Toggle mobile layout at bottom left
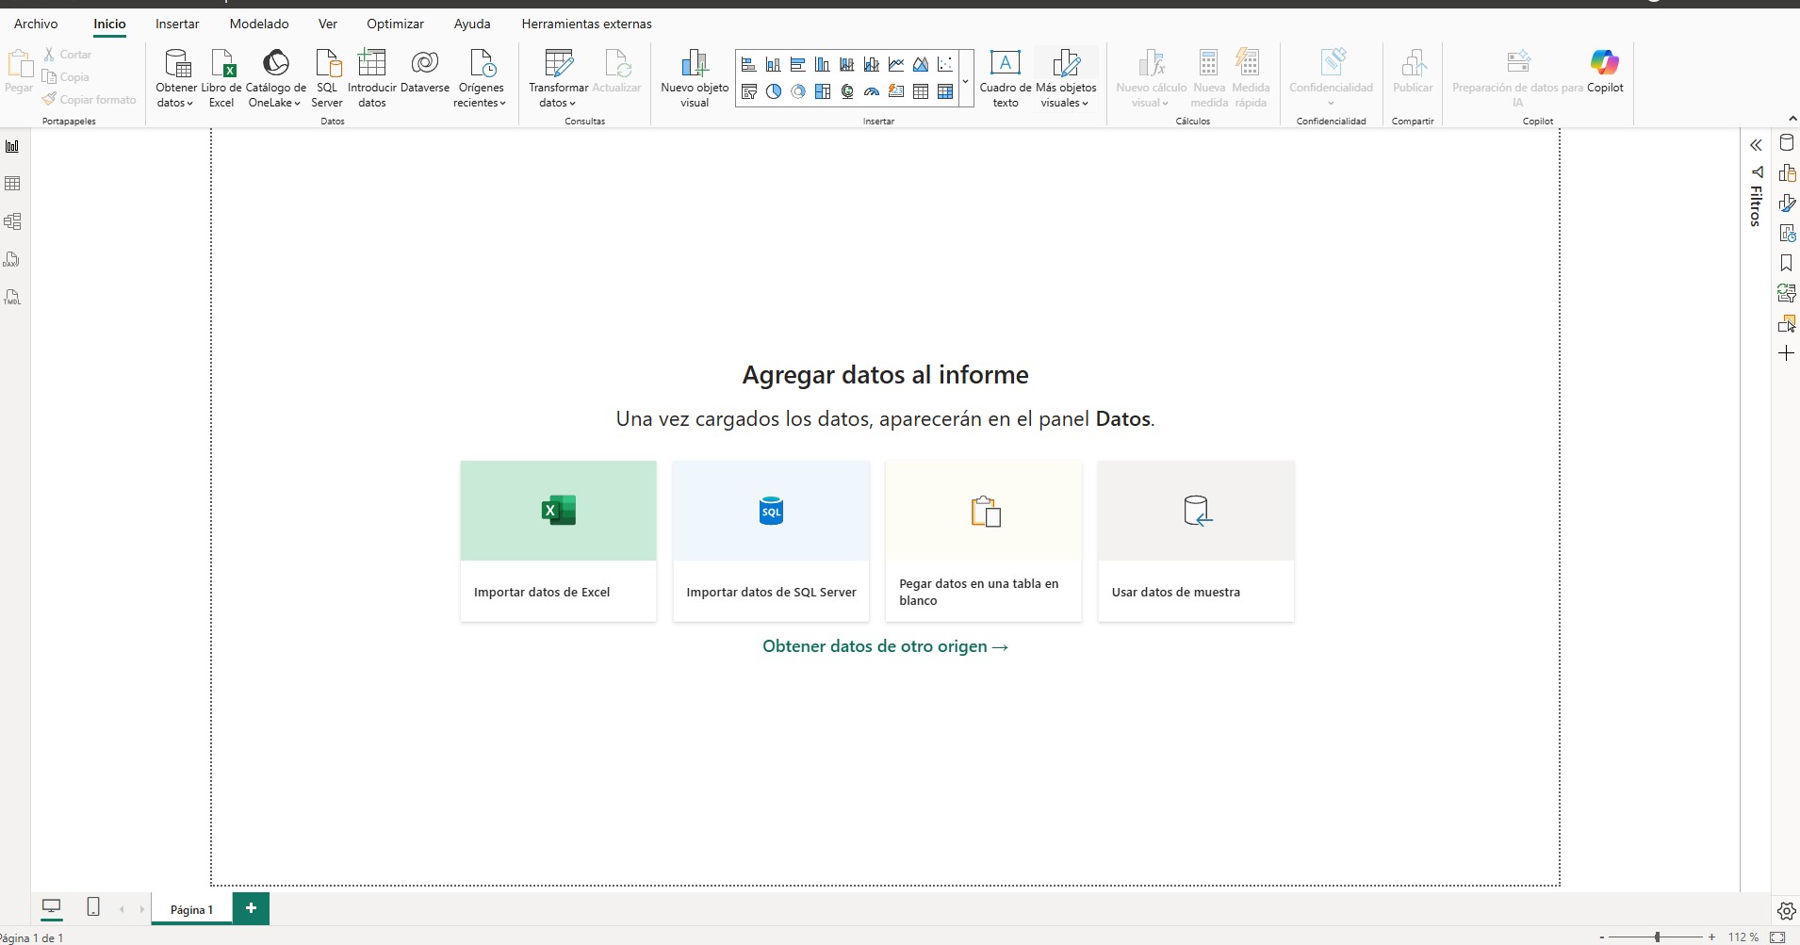 [x=93, y=907]
